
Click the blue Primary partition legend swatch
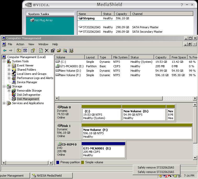tap(58, 162)
